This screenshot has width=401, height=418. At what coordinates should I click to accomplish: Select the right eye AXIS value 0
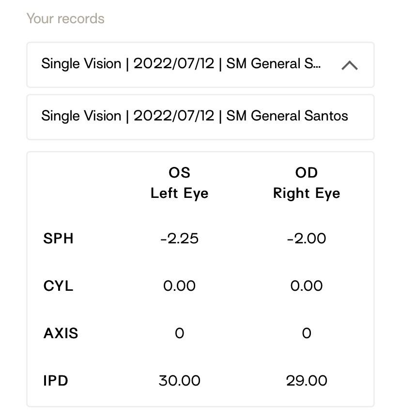click(307, 333)
